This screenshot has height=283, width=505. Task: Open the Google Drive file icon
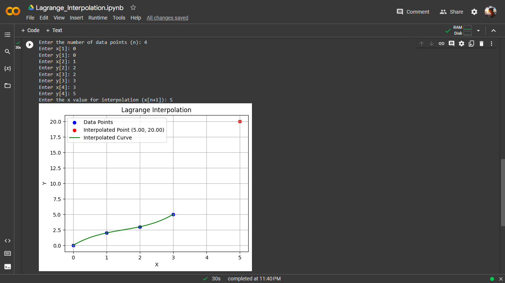tap(31, 8)
